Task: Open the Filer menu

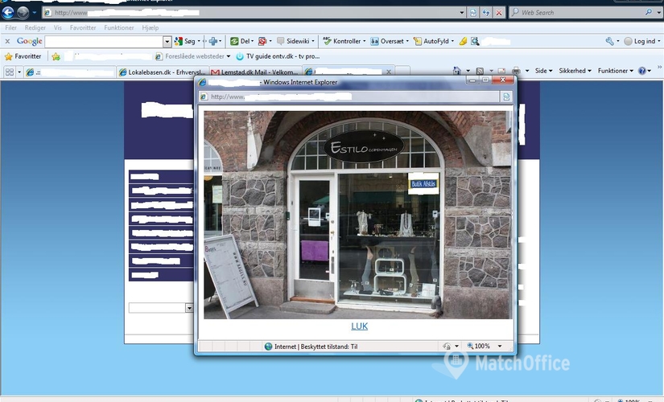Action: point(10,27)
